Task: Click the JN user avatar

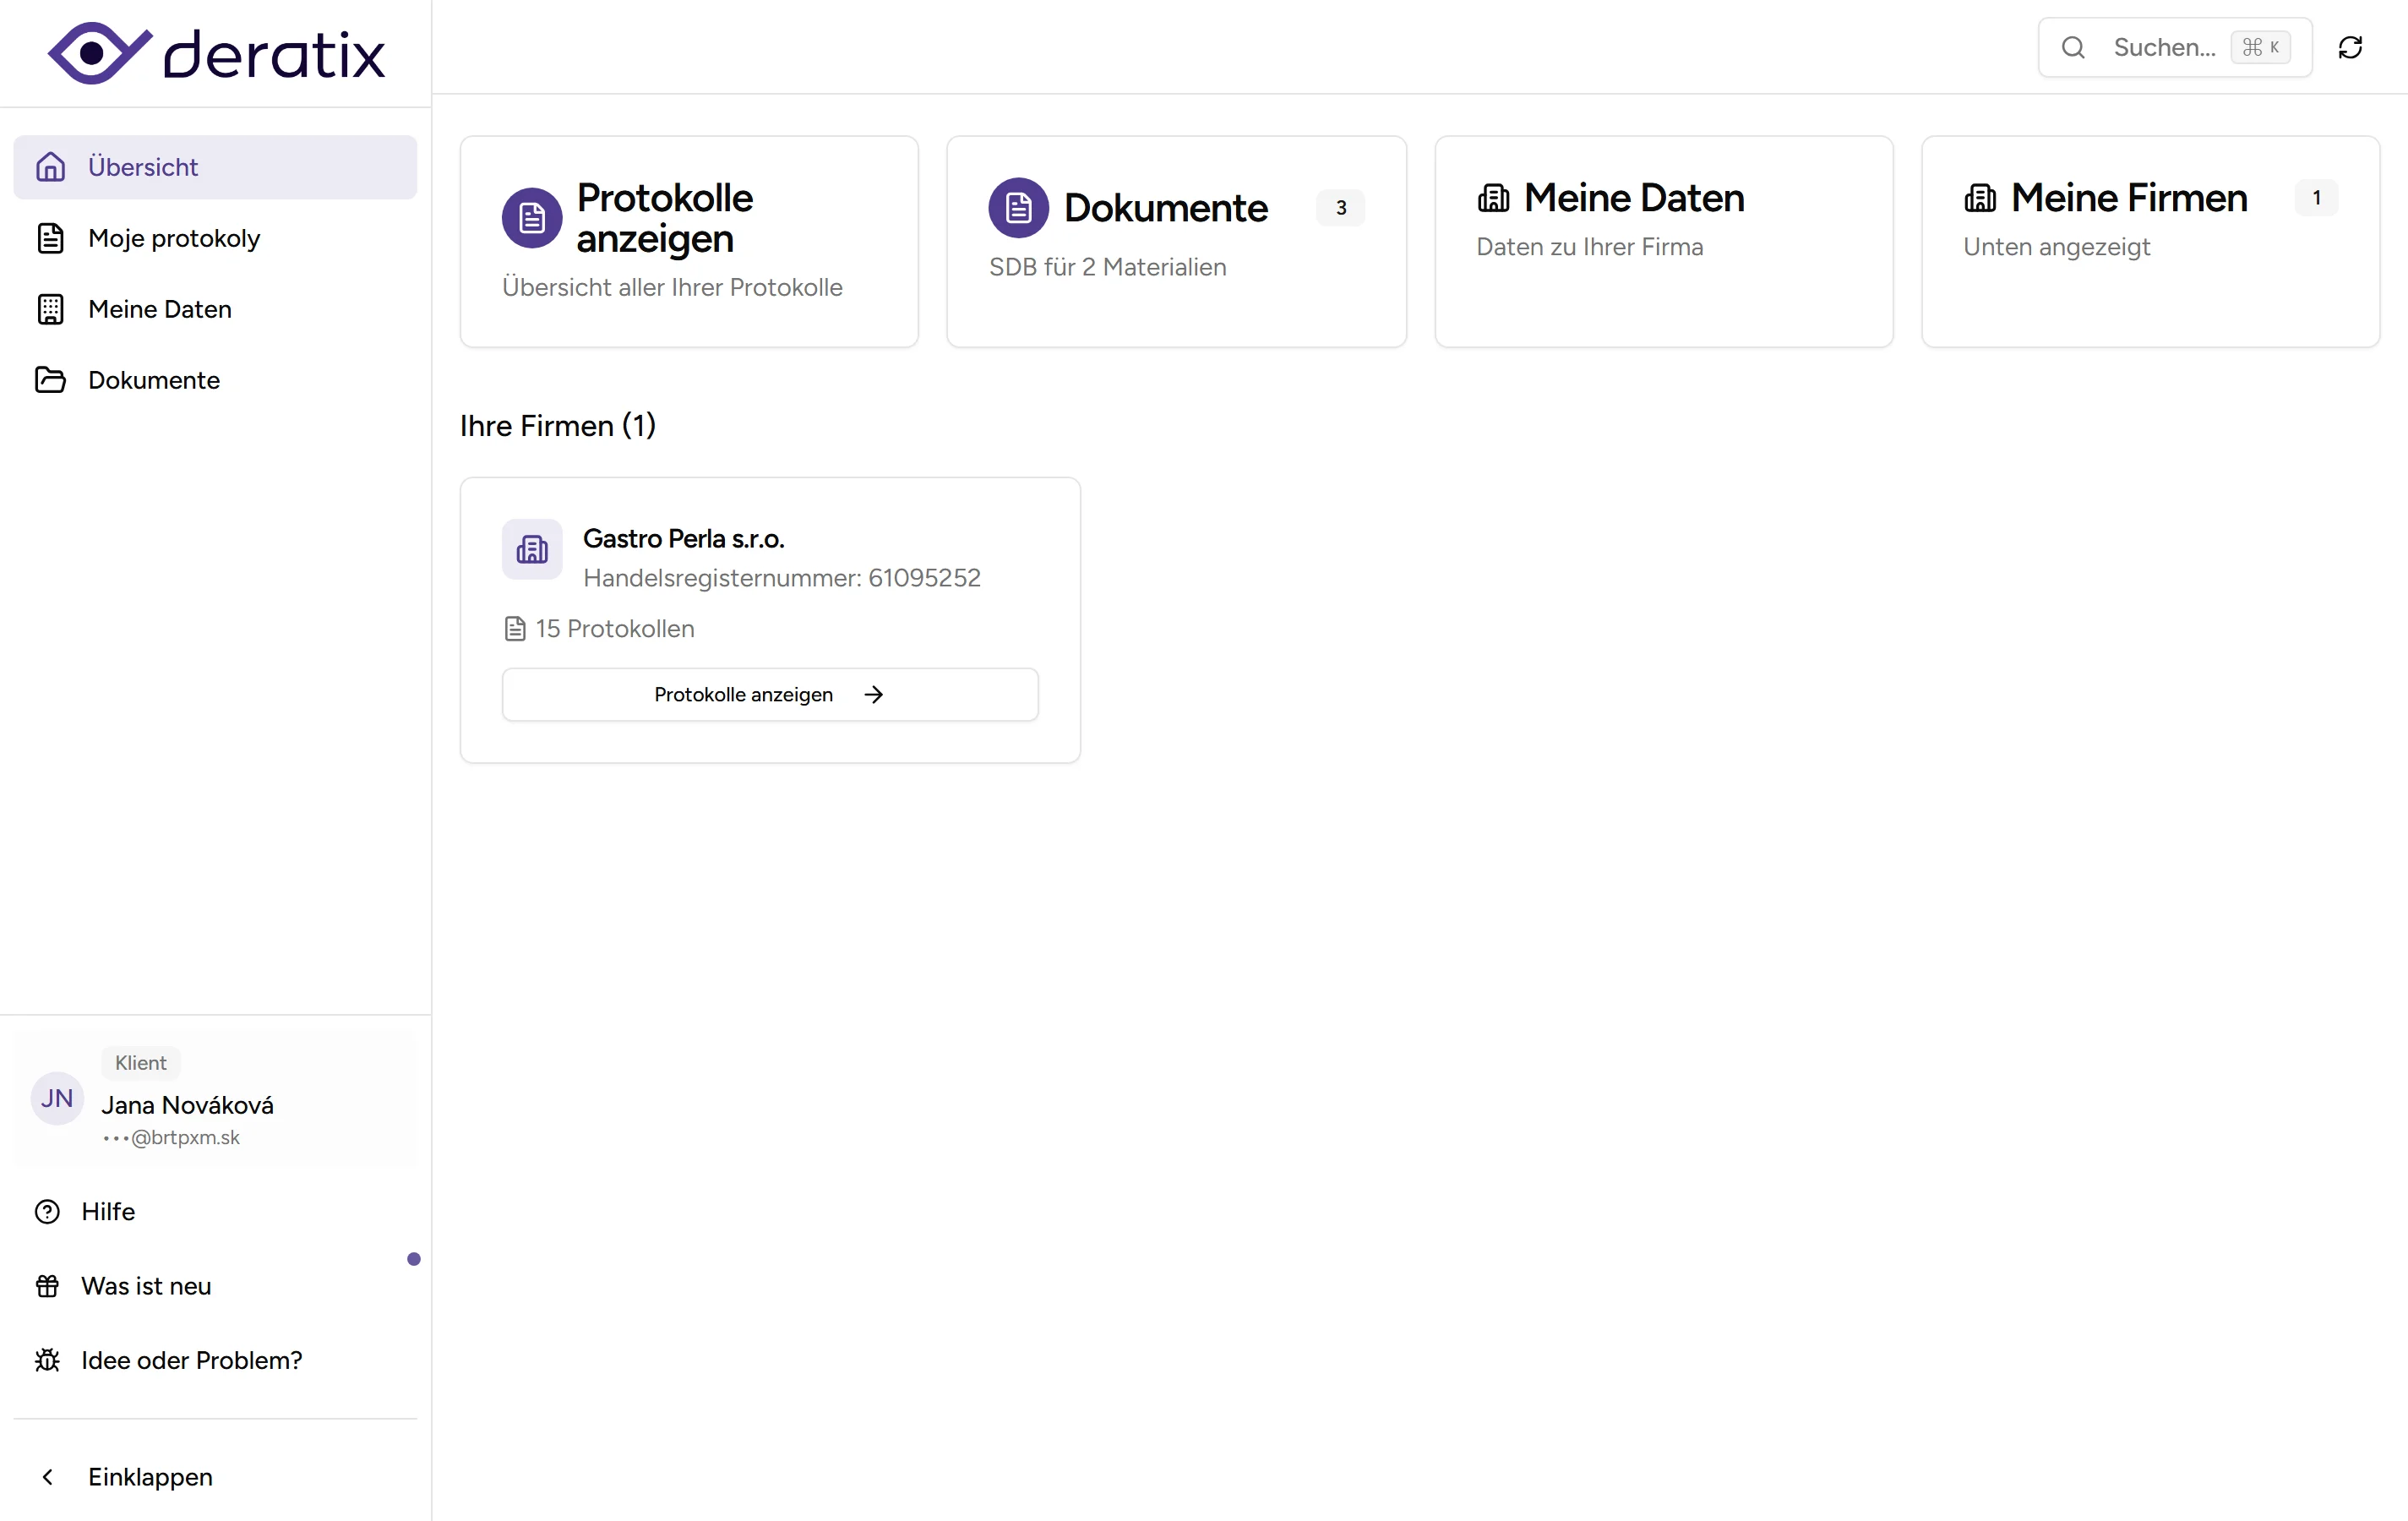Action: point(57,1099)
